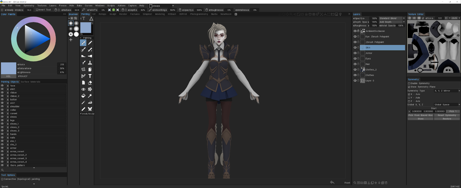Click the light bulb icon in viewport toolbar
Screen dimensions: 461x188
pyautogui.click(x=340, y=14)
